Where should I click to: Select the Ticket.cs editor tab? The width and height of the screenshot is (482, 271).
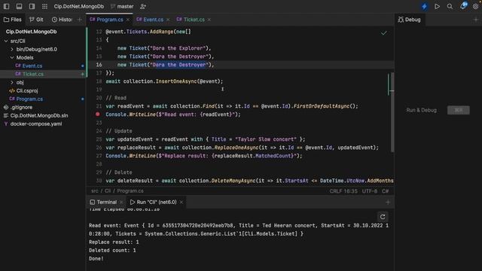tap(191, 20)
